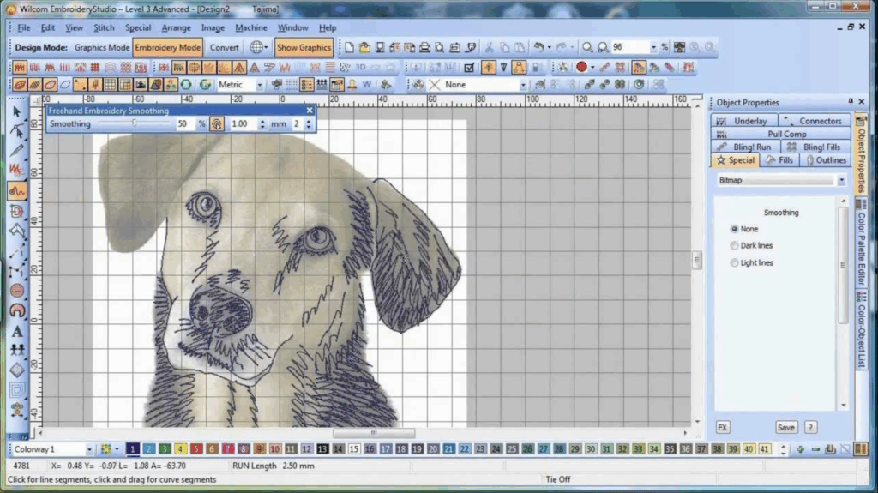Image resolution: width=878 pixels, height=493 pixels.
Task: Open the zoom percentage dropdown arrow
Action: pos(652,48)
